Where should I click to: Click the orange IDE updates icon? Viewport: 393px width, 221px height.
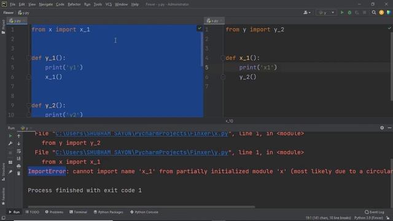pyautogui.click(x=381, y=12)
